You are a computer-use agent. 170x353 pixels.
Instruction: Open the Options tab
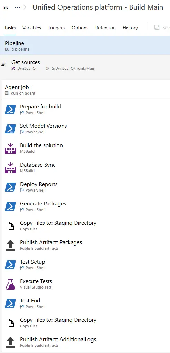[80, 28]
